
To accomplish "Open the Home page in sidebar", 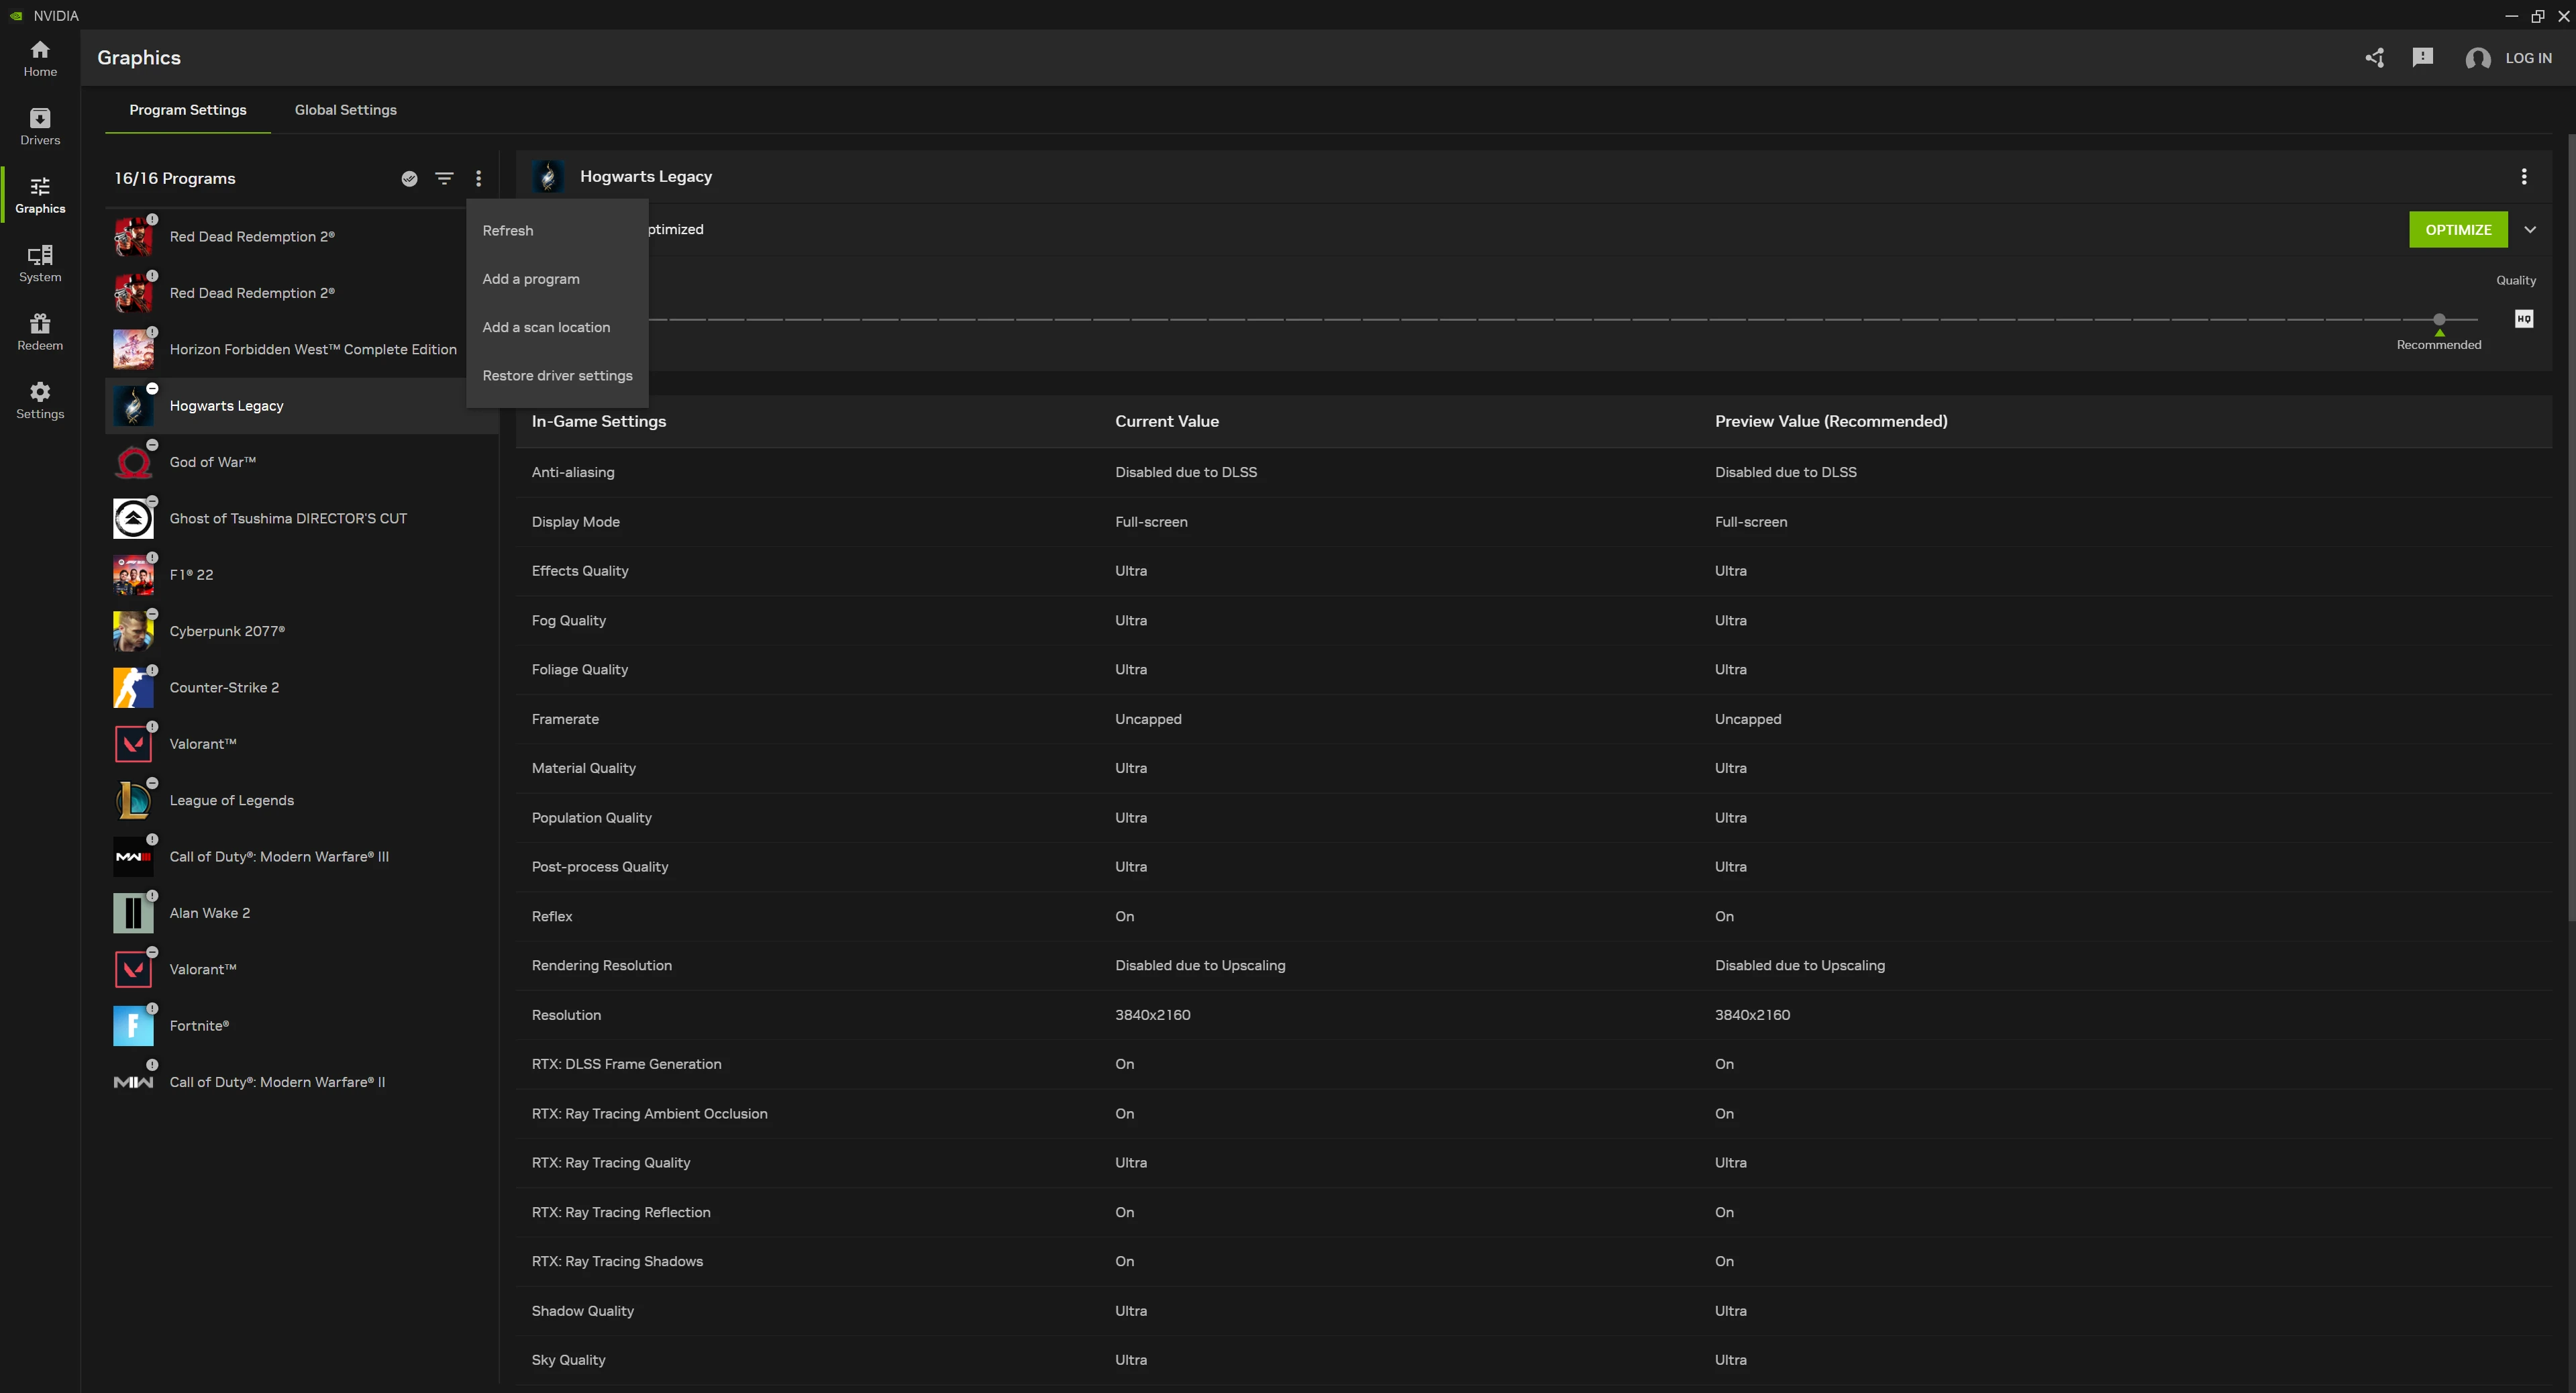I will pos(40,58).
